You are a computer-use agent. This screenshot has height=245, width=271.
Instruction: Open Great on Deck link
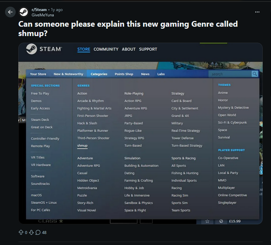tap(42, 127)
